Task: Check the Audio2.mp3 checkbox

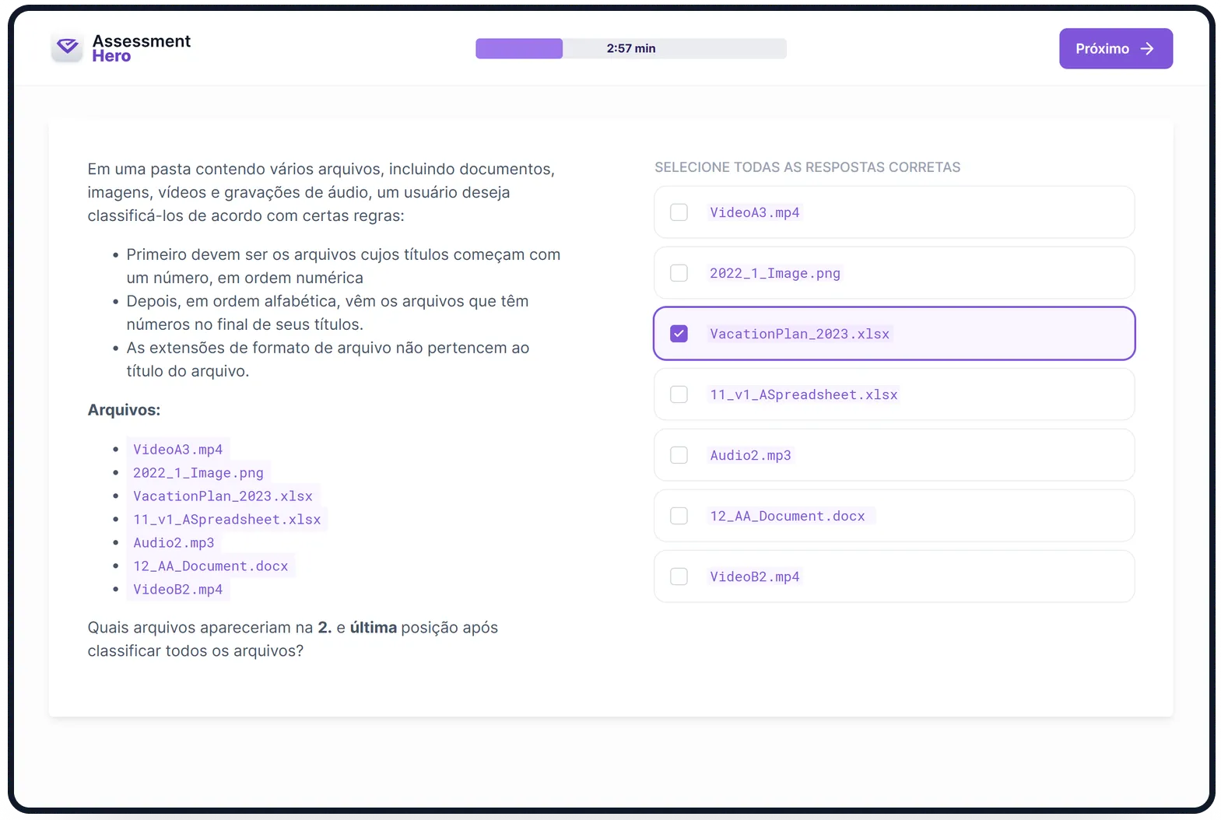Action: [679, 455]
